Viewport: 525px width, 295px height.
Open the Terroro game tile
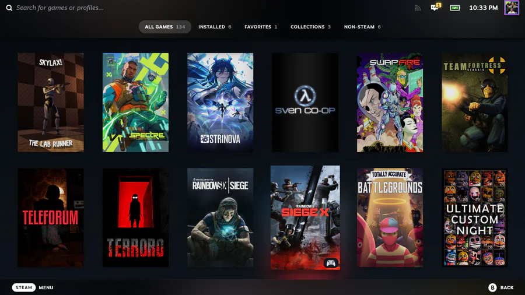coord(135,217)
